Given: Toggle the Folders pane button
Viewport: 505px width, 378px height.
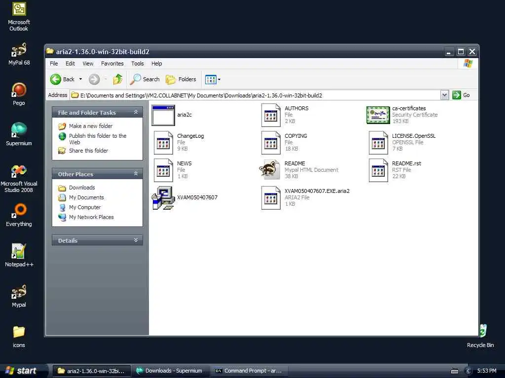Looking at the screenshot, I should pyautogui.click(x=180, y=79).
